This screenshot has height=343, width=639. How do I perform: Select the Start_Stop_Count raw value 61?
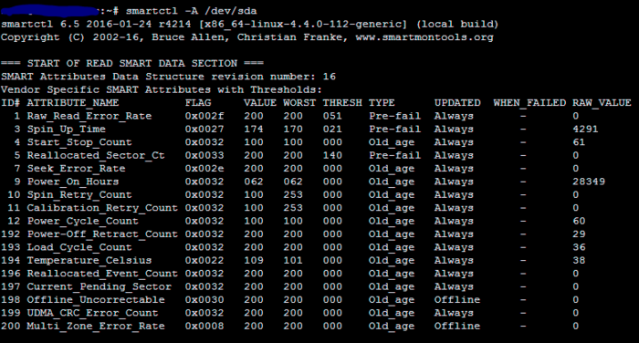tap(579, 142)
